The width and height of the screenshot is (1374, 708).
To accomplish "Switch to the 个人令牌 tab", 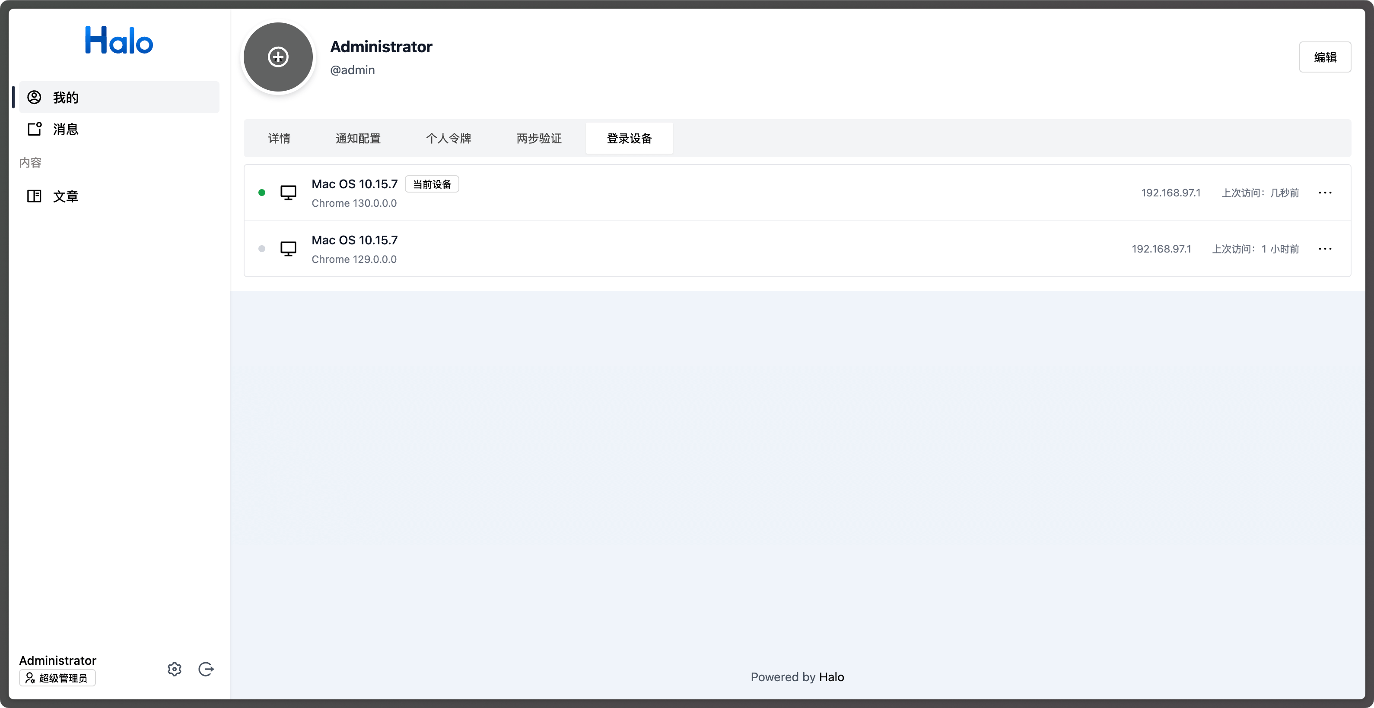I will tap(448, 139).
